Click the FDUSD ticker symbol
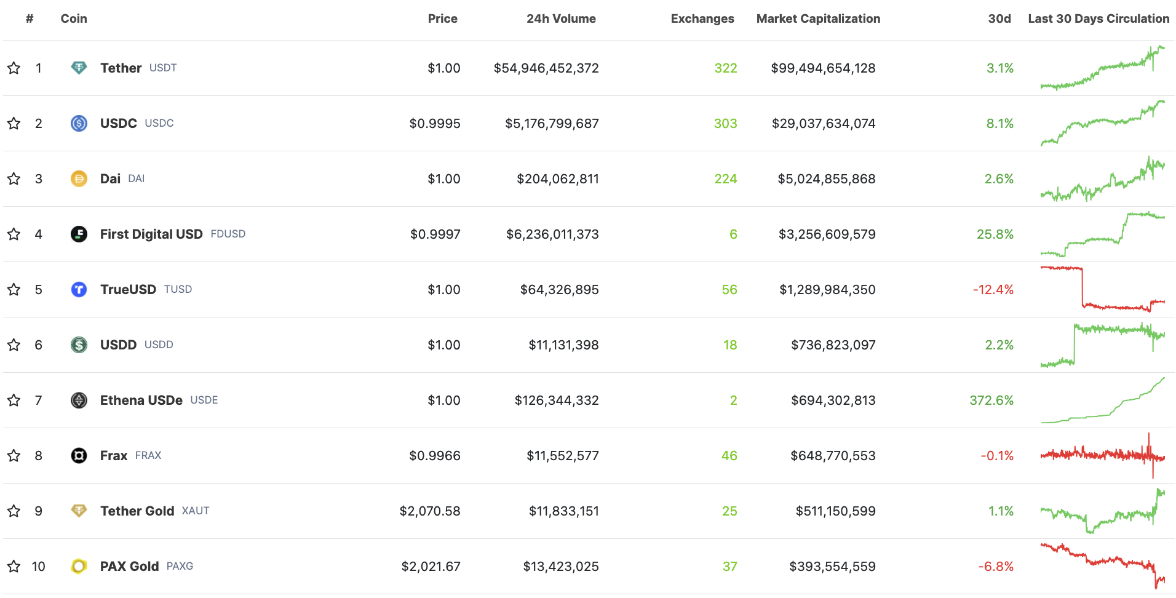1176x598 pixels. 228,234
